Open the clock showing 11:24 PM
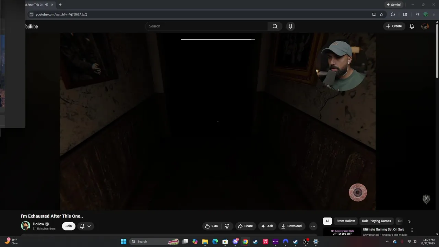 click(429, 242)
